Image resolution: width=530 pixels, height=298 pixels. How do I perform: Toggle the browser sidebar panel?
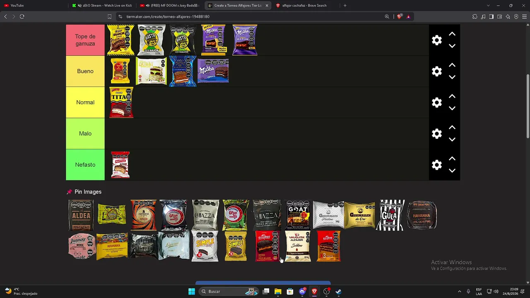tap(491, 17)
